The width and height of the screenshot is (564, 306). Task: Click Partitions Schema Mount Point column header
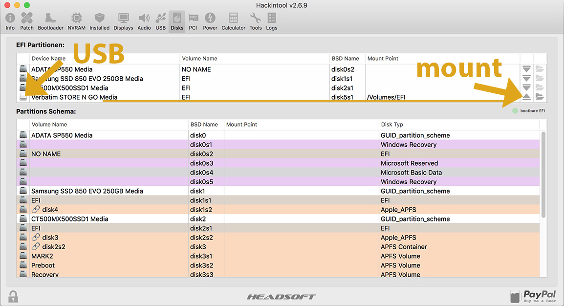[301, 125]
